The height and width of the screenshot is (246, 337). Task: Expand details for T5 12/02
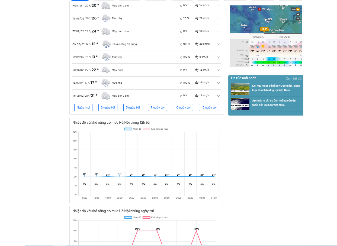pos(219,96)
